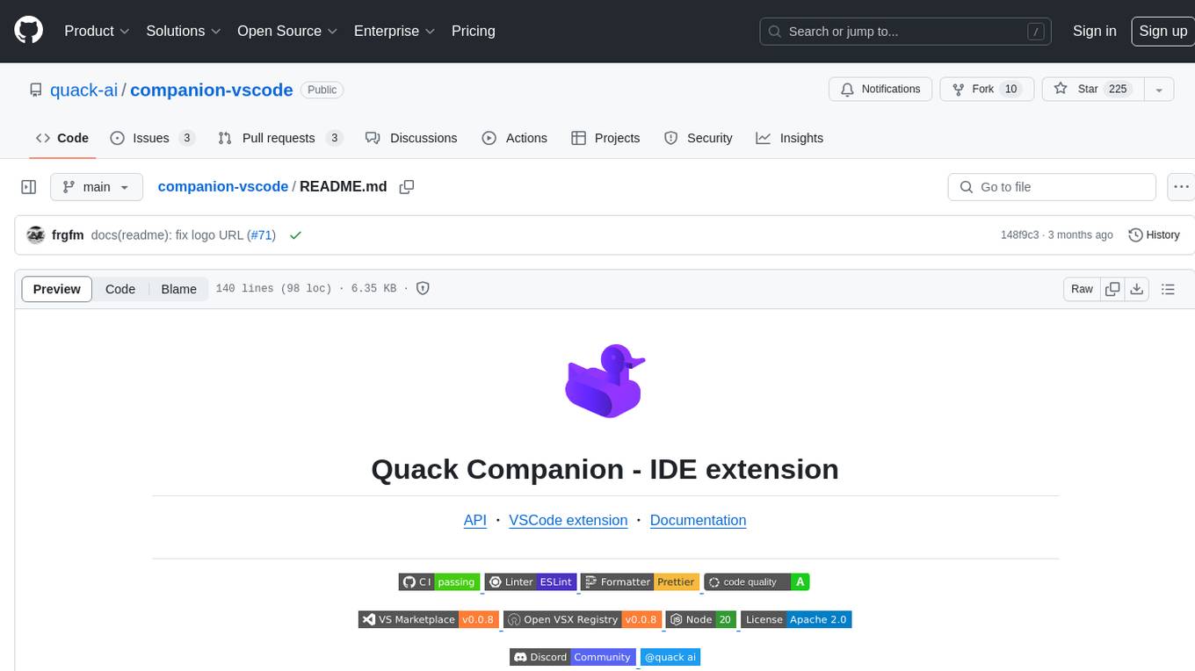The image size is (1195, 671).
Task: Expand the Product menu
Action: pyautogui.click(x=97, y=31)
